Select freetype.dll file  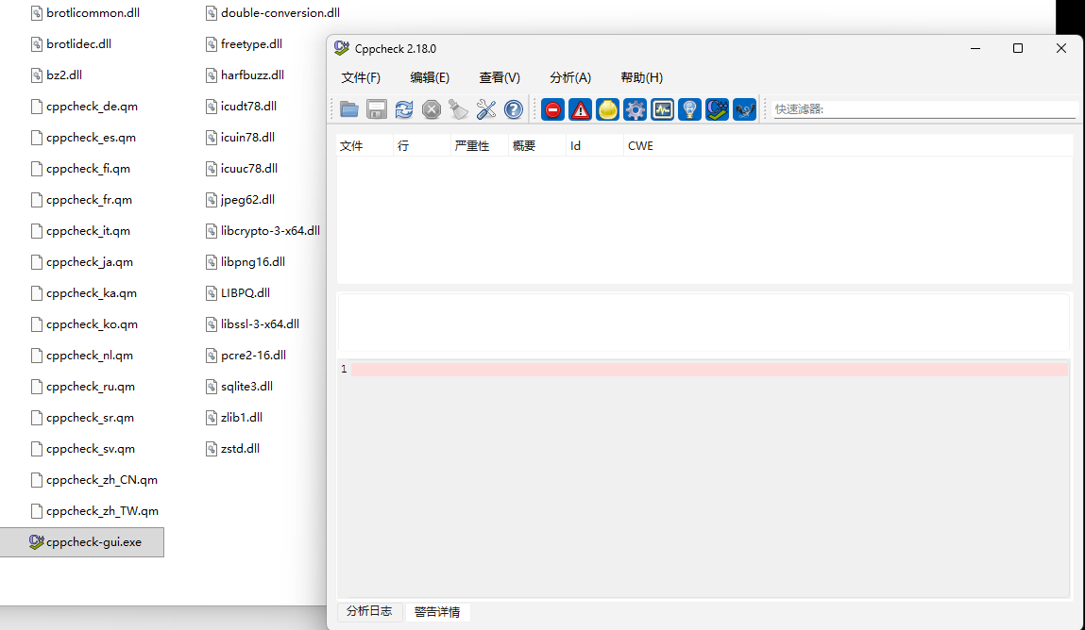tap(245, 43)
